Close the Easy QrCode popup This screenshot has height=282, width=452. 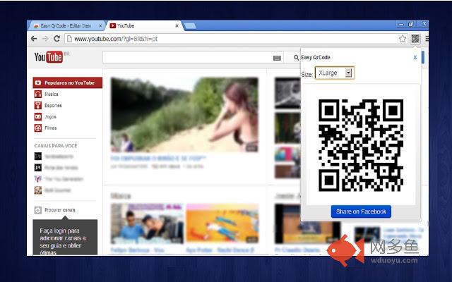click(415, 57)
